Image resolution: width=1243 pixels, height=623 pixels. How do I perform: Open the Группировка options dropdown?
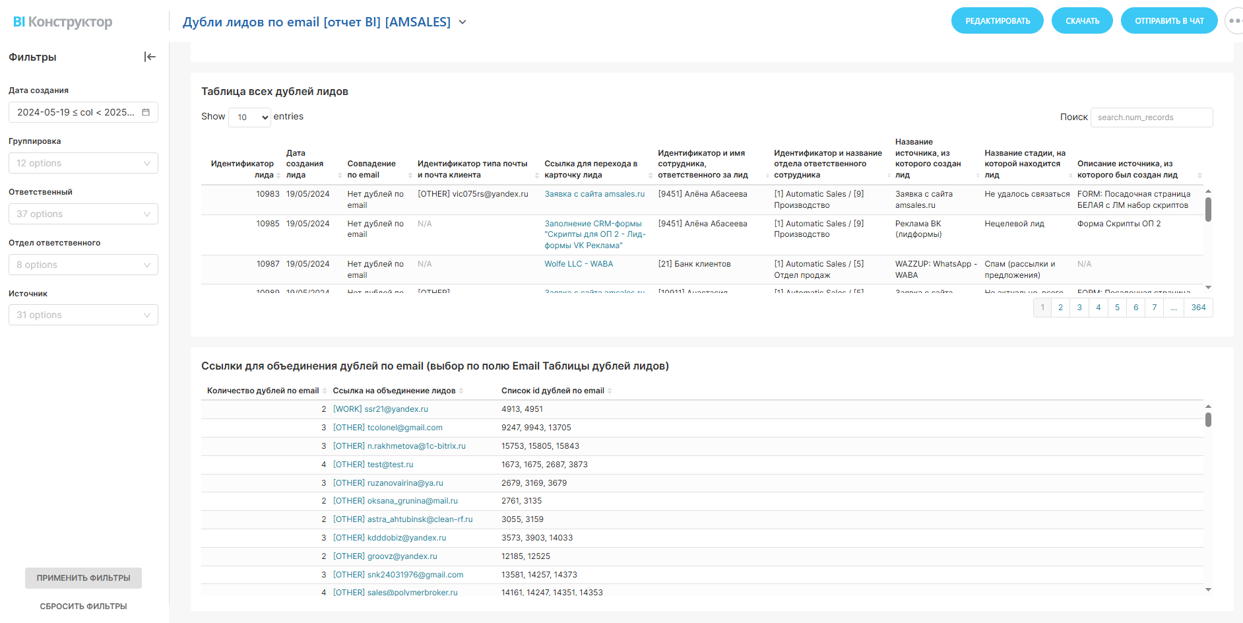point(83,163)
